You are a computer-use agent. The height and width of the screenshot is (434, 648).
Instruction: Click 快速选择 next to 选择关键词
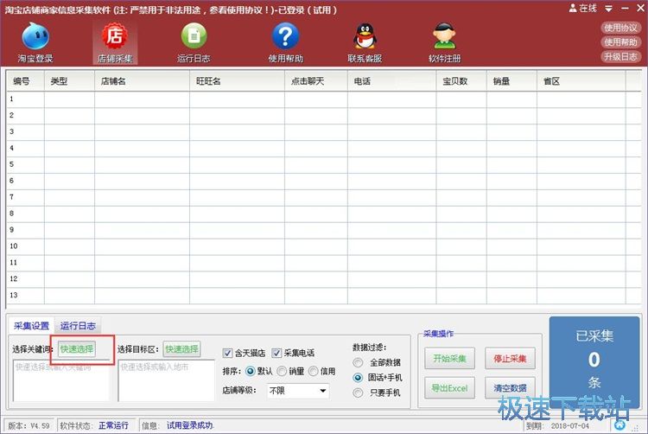(x=77, y=349)
